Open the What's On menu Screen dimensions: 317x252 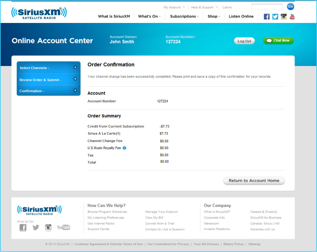[x=149, y=16]
